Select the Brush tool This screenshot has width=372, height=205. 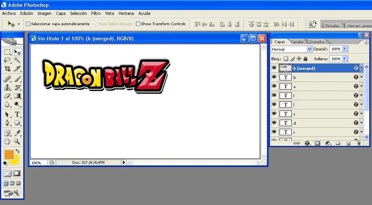(17, 79)
